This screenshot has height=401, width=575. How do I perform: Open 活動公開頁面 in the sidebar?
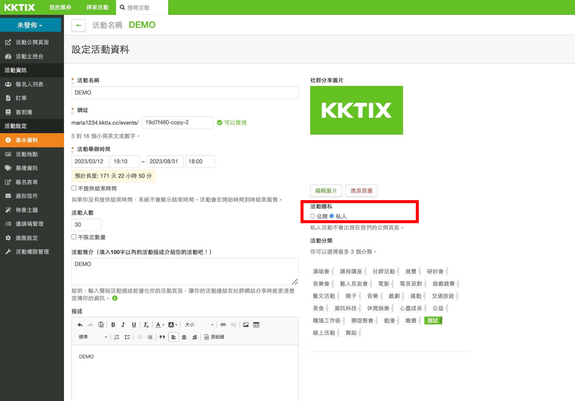pos(32,42)
